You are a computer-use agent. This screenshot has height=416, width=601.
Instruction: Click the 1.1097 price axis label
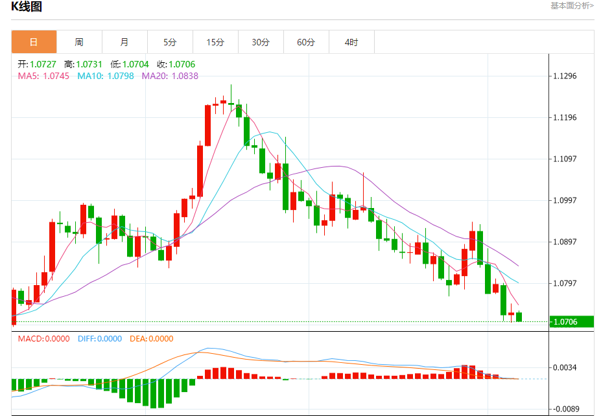click(565, 159)
